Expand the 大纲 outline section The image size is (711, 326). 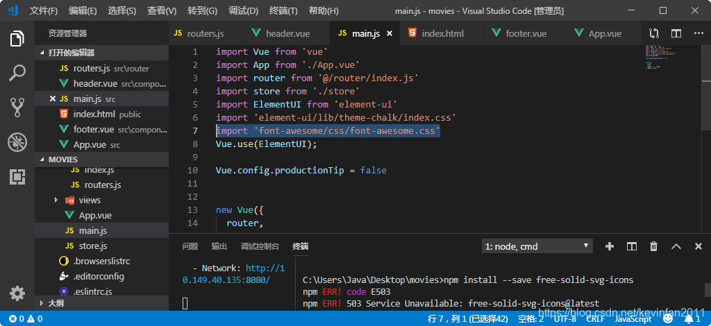(101, 303)
